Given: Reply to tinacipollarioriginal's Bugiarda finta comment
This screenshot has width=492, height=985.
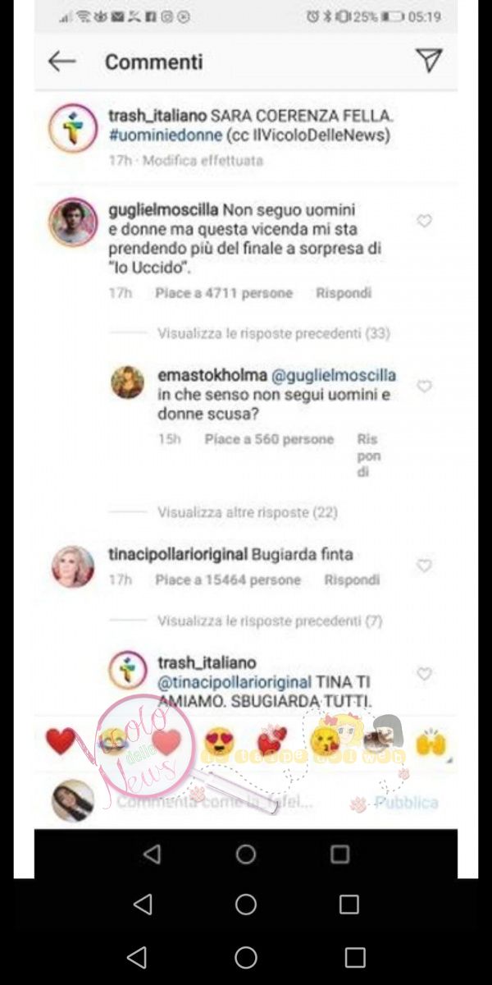Looking at the screenshot, I should point(352,580).
